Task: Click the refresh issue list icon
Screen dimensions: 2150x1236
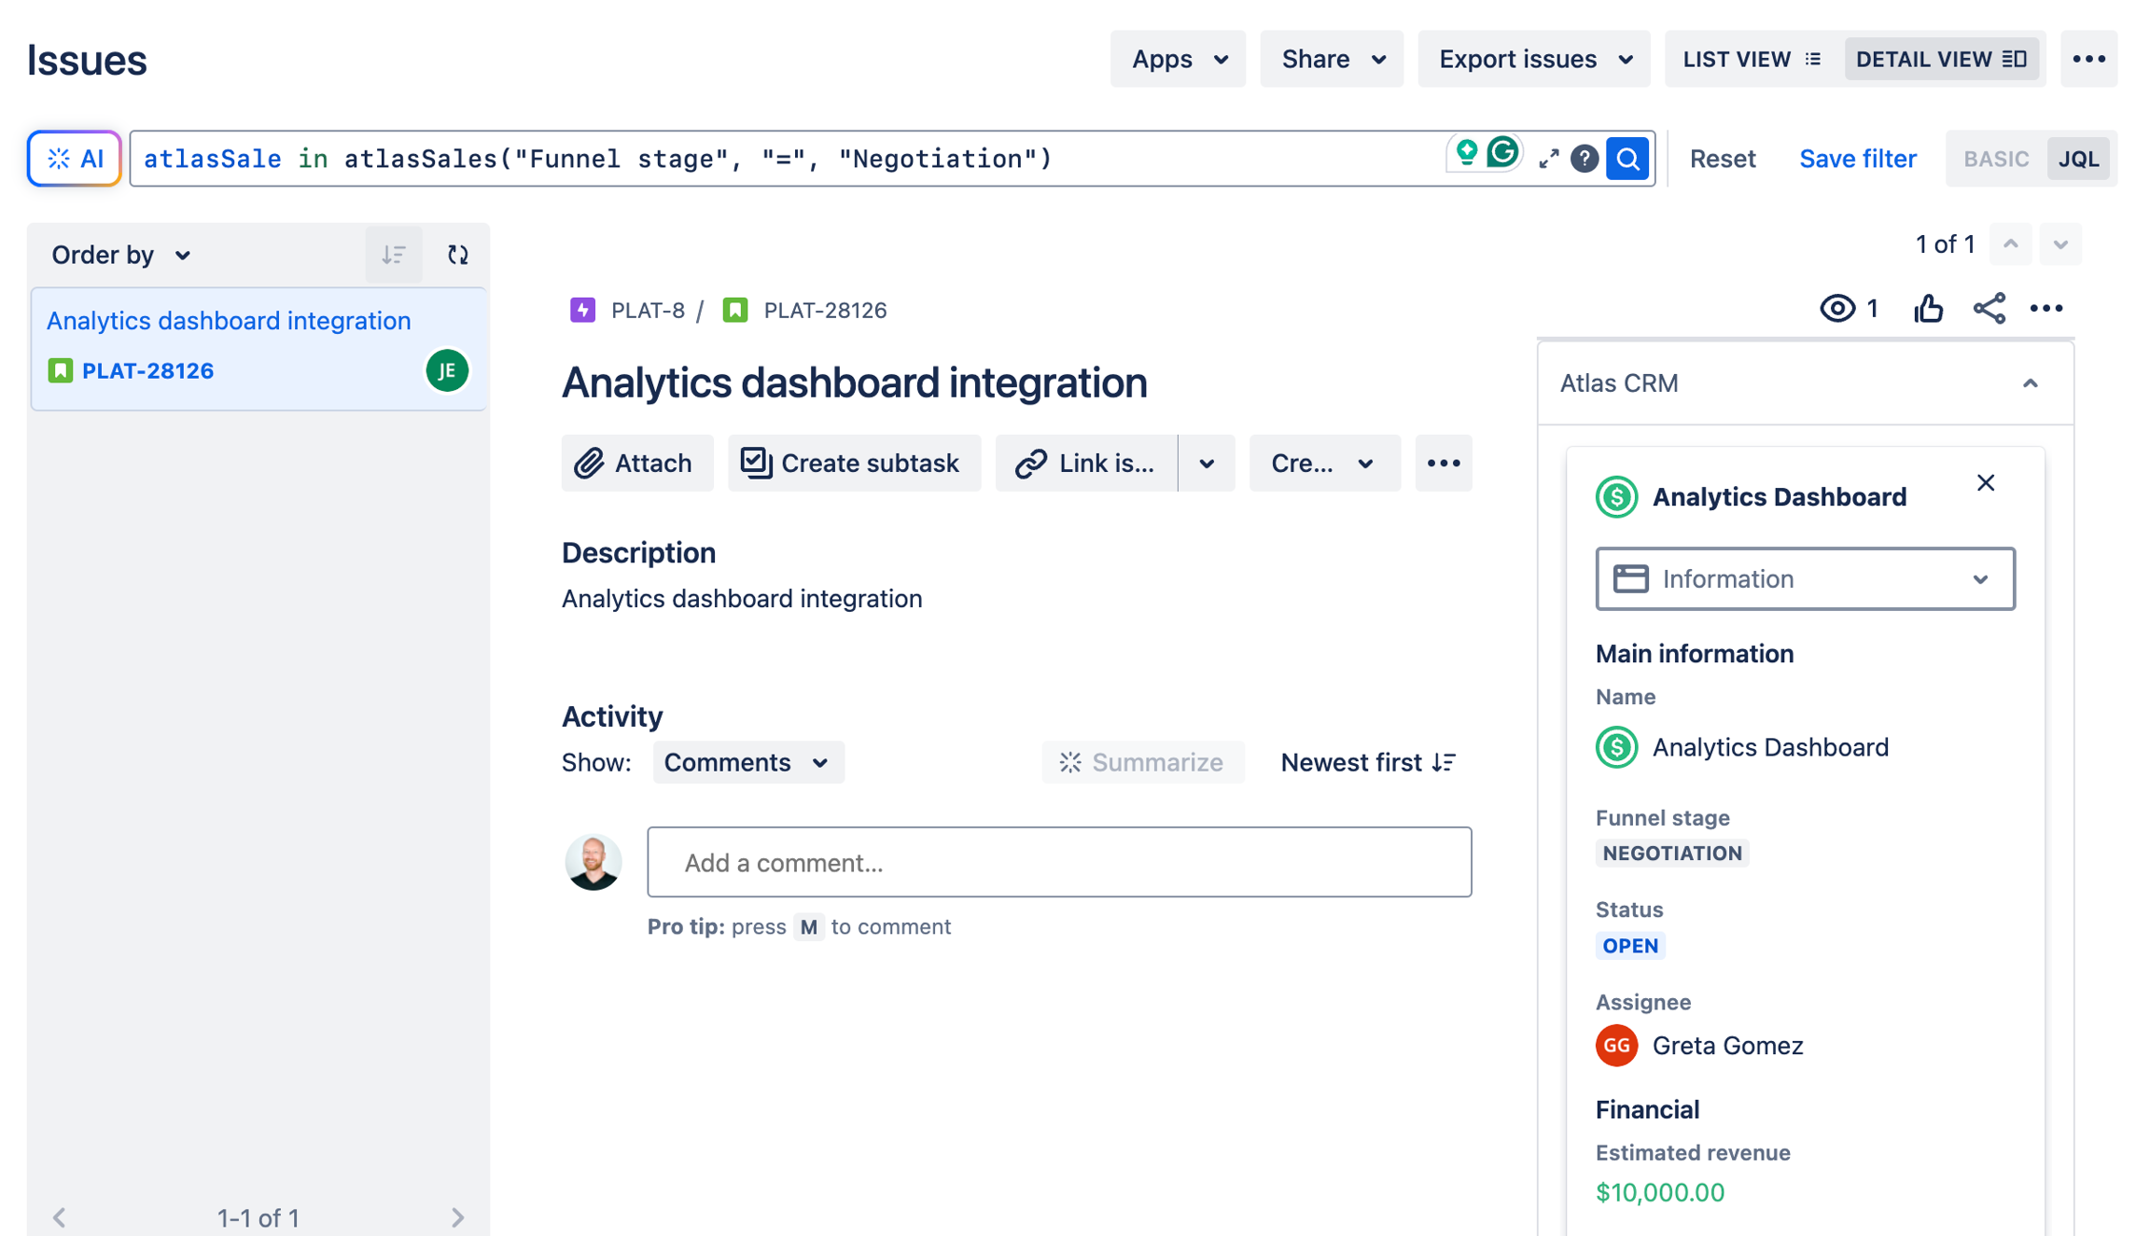Action: [x=457, y=255]
